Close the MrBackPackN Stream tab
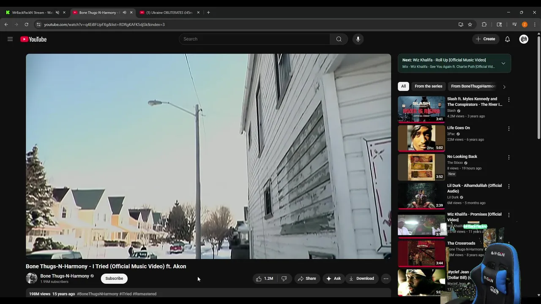 coord(64,13)
